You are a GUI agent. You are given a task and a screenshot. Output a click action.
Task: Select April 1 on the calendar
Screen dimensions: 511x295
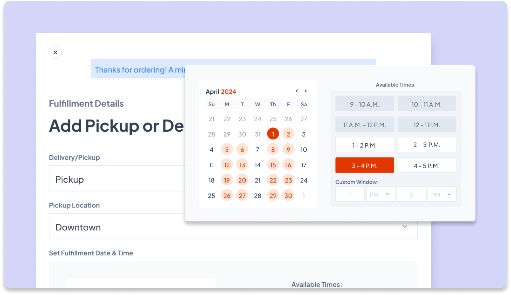273,134
